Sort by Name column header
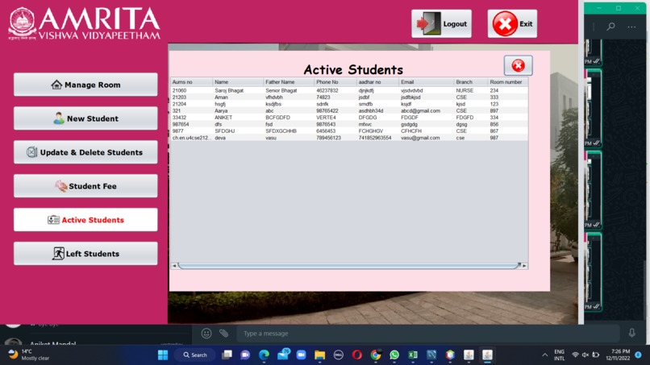650x365 pixels. [x=238, y=82]
